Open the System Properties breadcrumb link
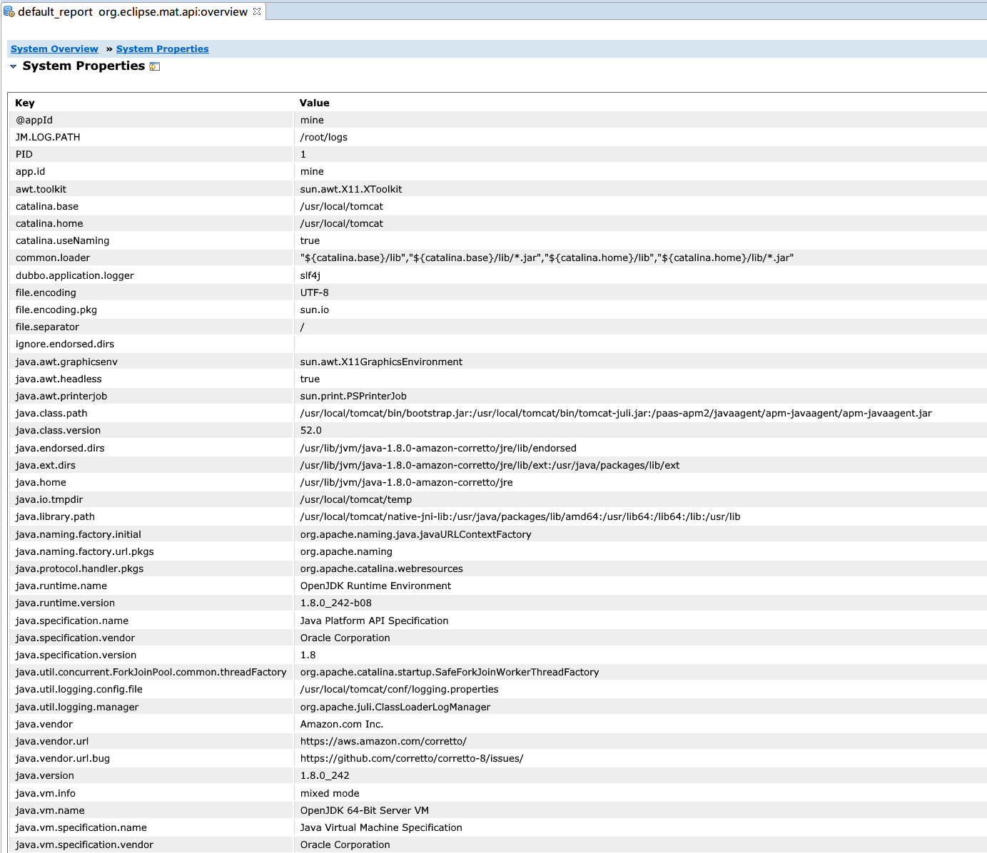The height and width of the screenshot is (853, 987). point(163,49)
